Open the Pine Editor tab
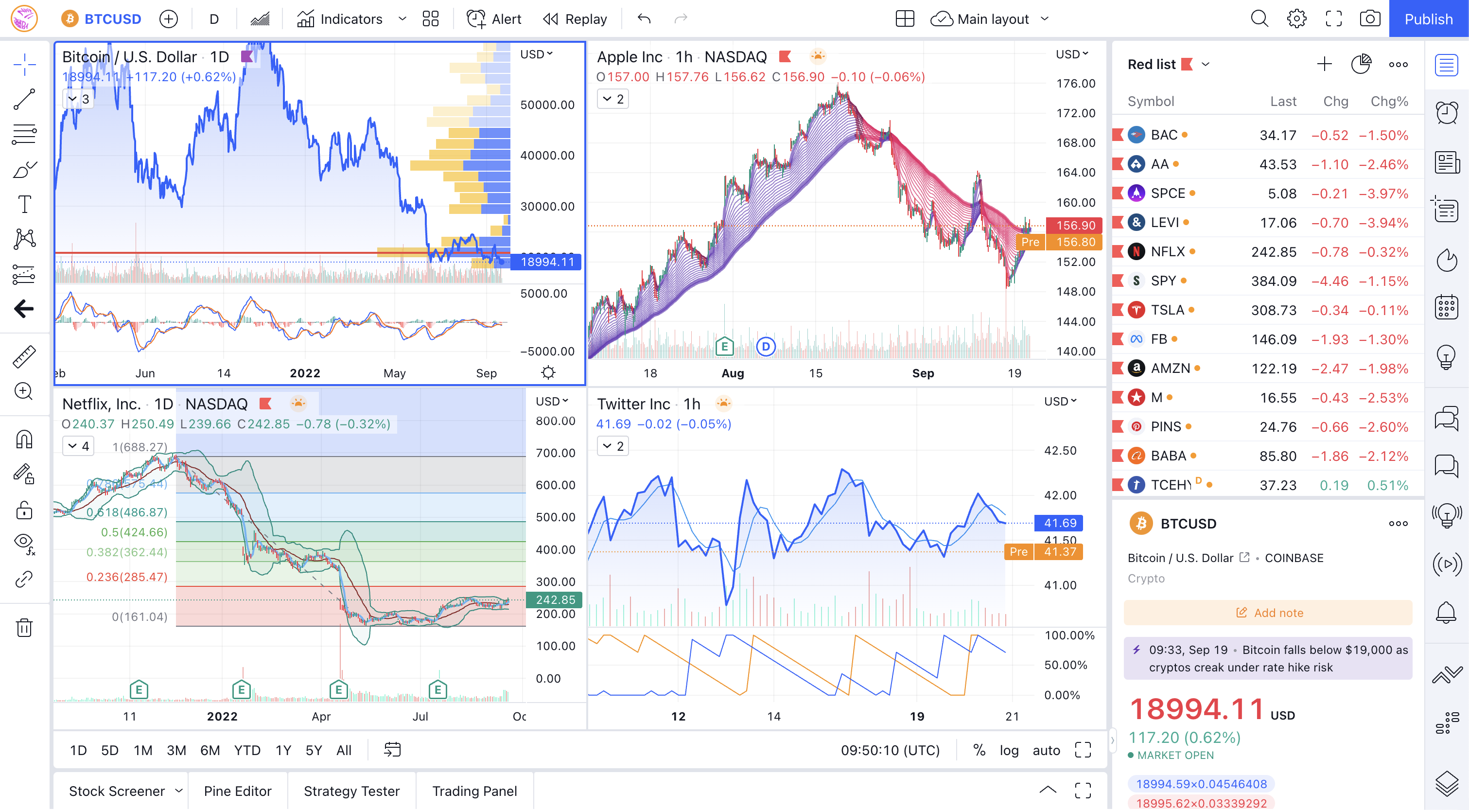The image size is (1469, 810). click(x=238, y=791)
